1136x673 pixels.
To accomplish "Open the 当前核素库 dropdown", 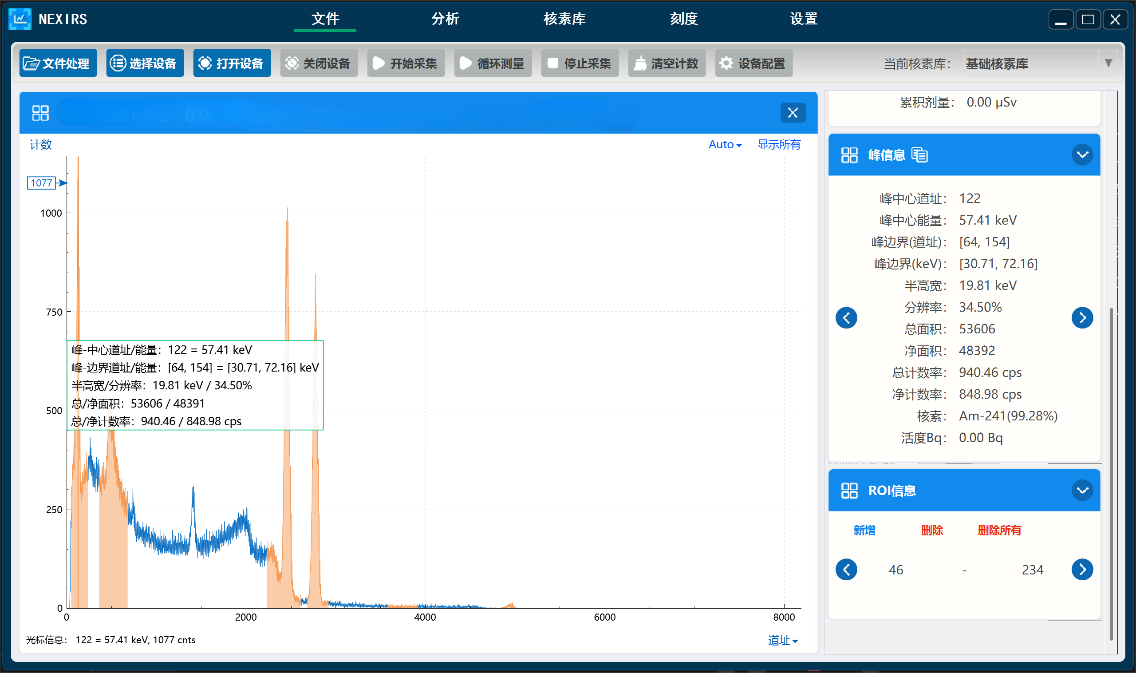I will tap(1108, 63).
